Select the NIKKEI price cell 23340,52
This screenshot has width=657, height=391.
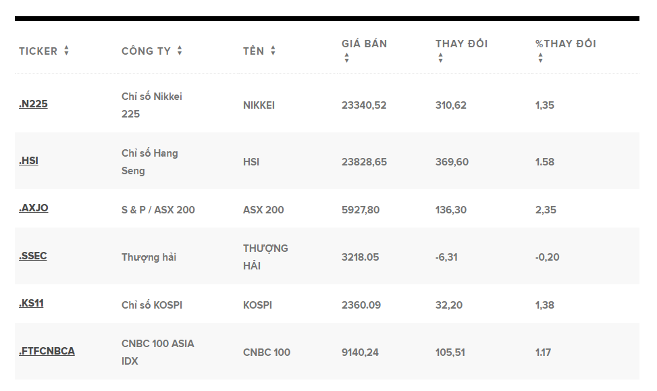coord(364,105)
